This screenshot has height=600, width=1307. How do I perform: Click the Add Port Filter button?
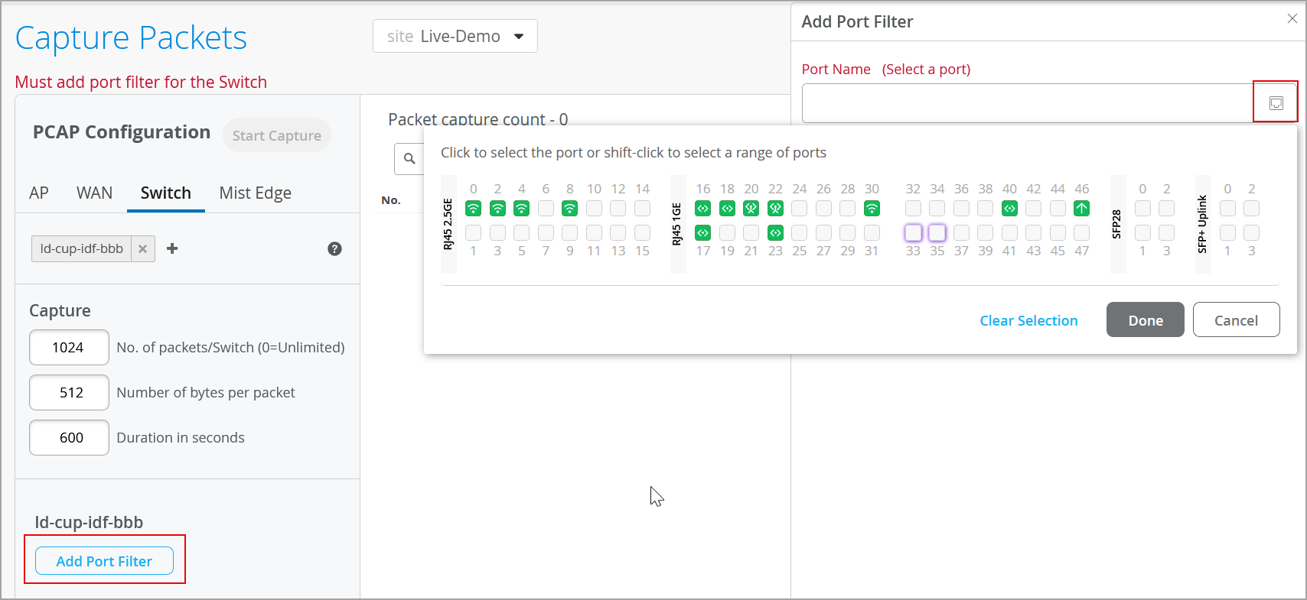[x=104, y=561]
